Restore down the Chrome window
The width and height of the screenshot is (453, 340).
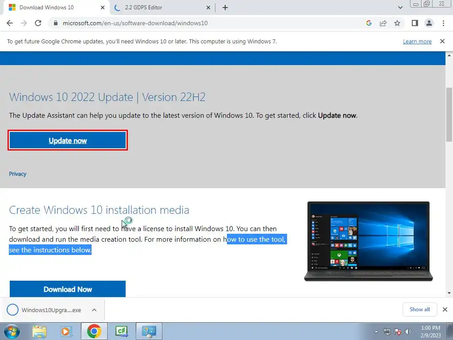tap(426, 4)
